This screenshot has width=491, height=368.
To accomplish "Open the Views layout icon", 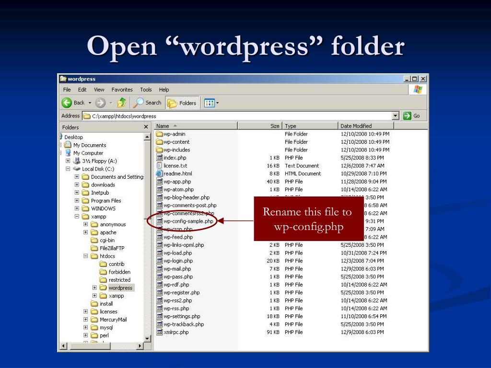I will click(x=209, y=103).
